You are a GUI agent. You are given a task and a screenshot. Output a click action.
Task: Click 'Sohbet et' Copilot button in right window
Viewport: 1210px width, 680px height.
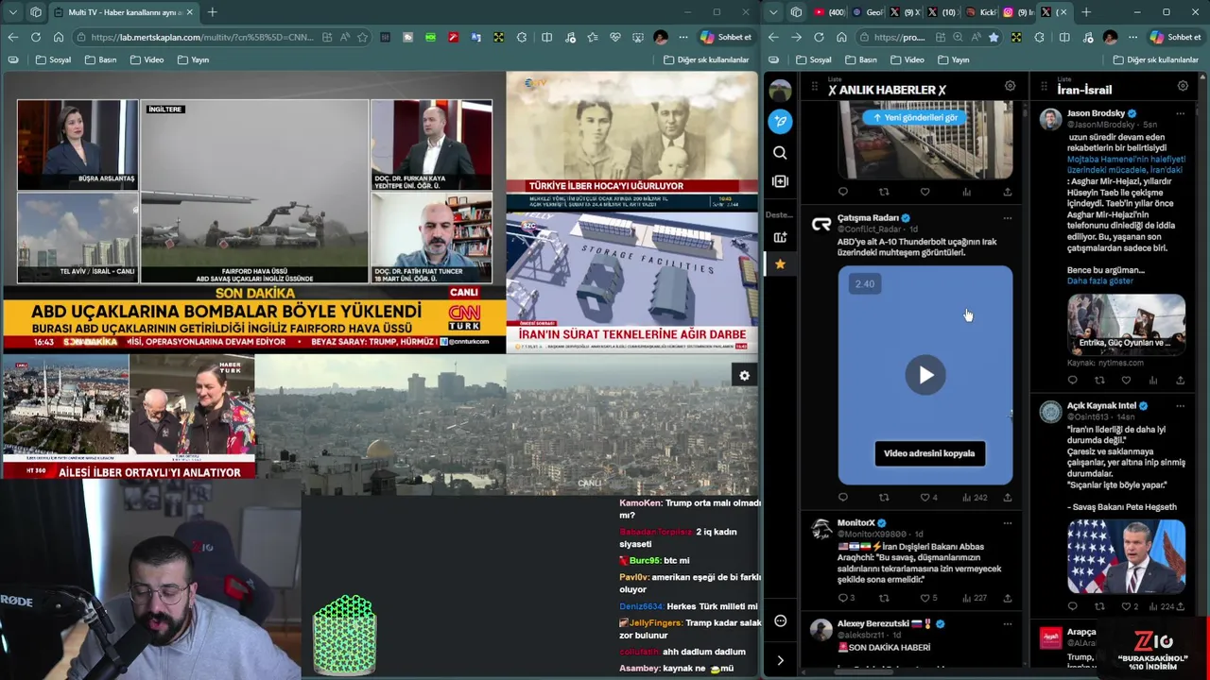tap(1176, 37)
